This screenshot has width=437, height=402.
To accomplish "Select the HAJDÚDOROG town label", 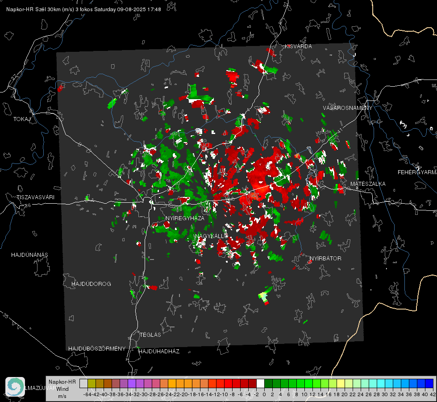I will pos(91,284).
